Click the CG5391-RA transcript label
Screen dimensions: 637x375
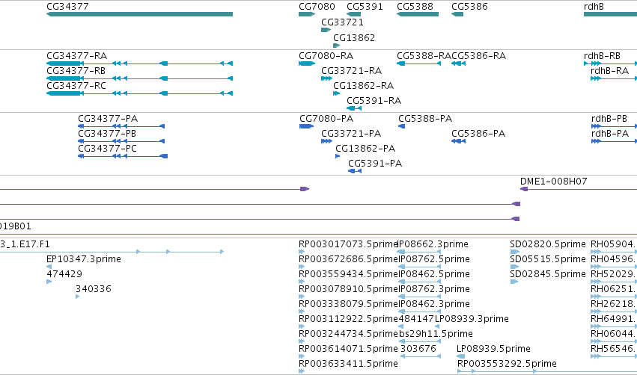coord(374,101)
